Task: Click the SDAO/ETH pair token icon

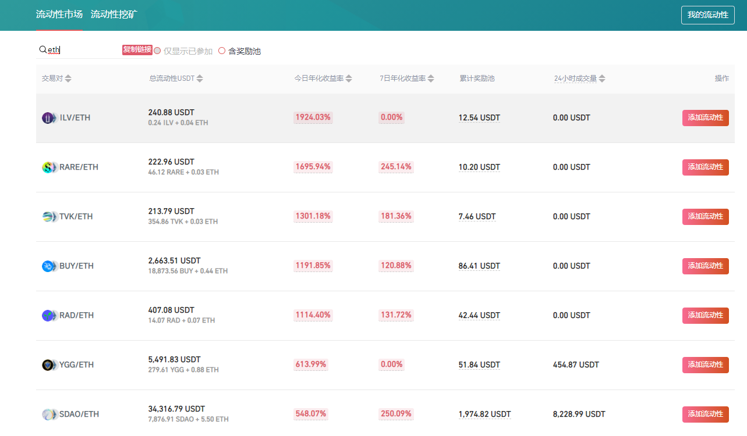Action: tap(49, 414)
